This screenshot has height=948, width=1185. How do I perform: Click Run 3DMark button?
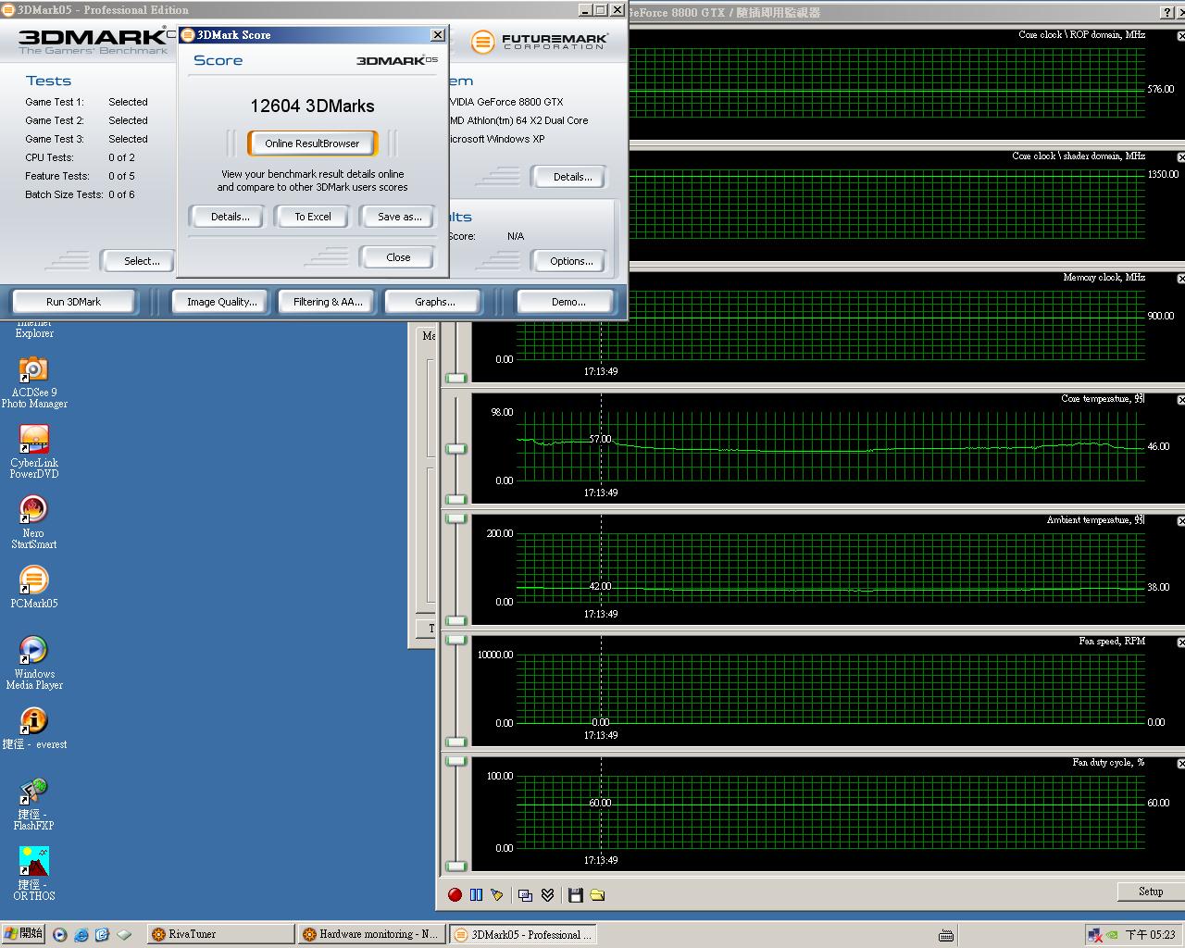coord(73,302)
